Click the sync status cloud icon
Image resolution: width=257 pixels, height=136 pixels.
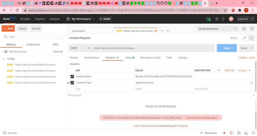pos(209,19)
